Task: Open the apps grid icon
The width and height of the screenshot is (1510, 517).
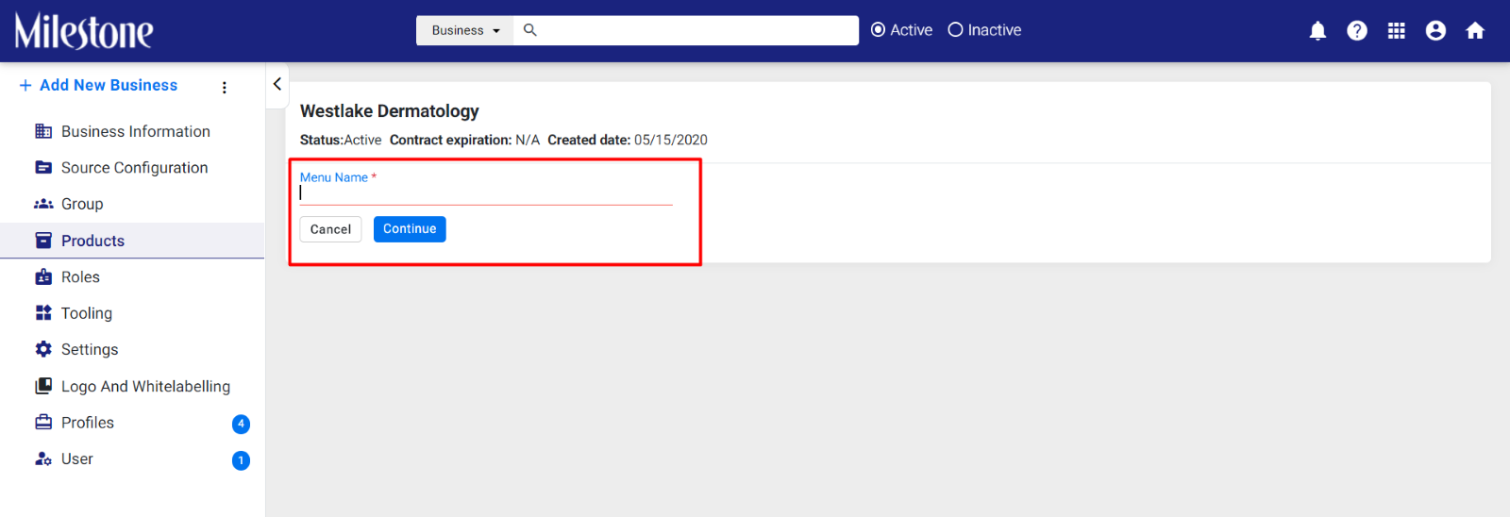Action: (x=1397, y=31)
